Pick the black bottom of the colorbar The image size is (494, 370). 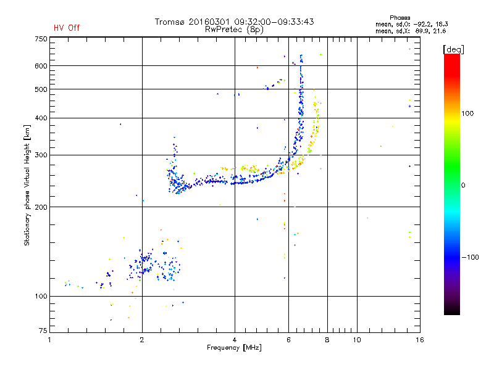(x=452, y=310)
